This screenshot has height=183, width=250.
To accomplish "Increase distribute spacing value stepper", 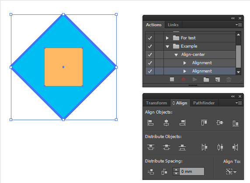I will coord(176,169).
